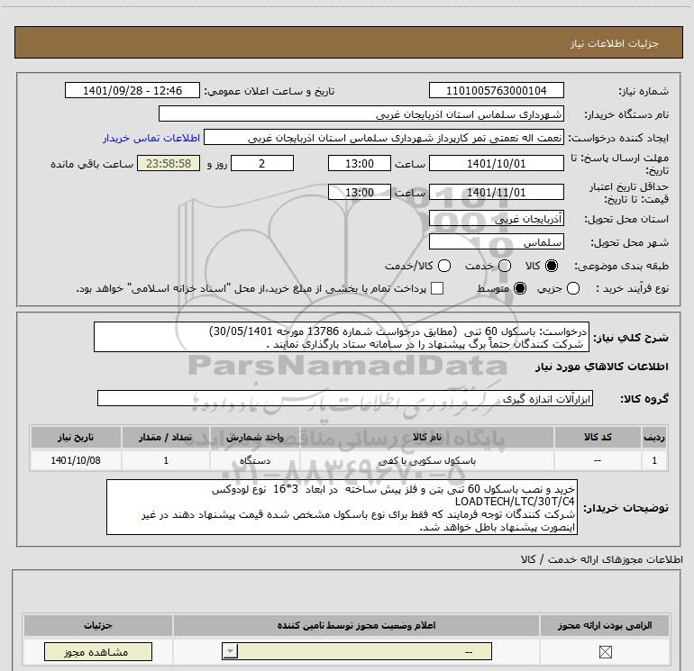
Task: Click the request creator field نعمت اله نعمتی
Action: [384, 138]
